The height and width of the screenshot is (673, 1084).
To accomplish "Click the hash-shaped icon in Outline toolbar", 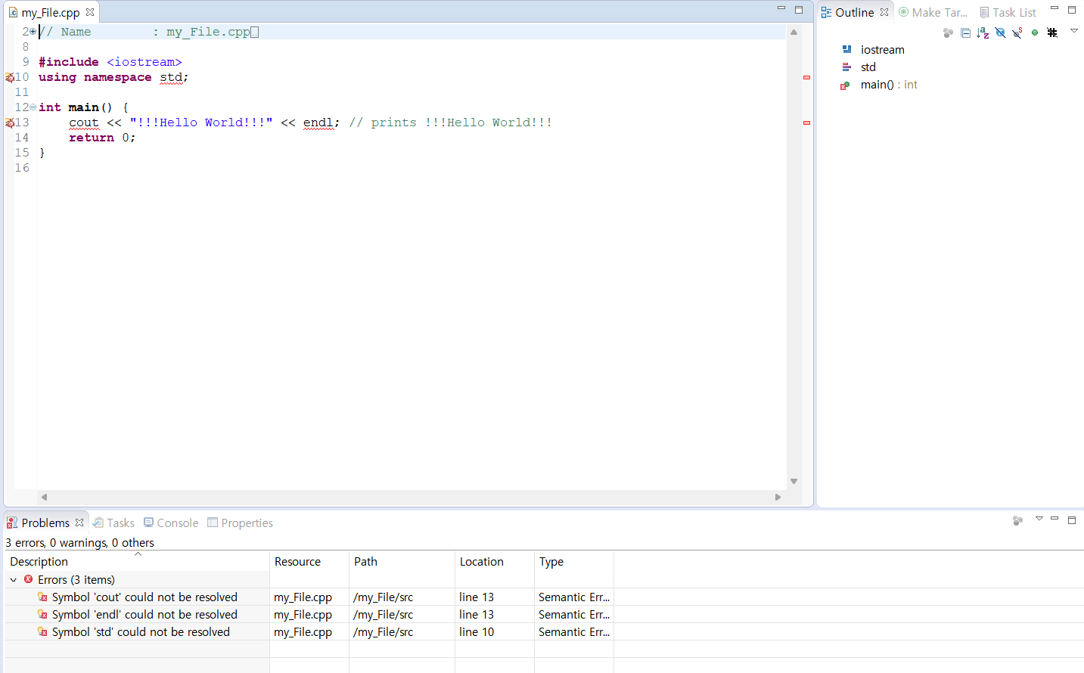I will (1052, 33).
